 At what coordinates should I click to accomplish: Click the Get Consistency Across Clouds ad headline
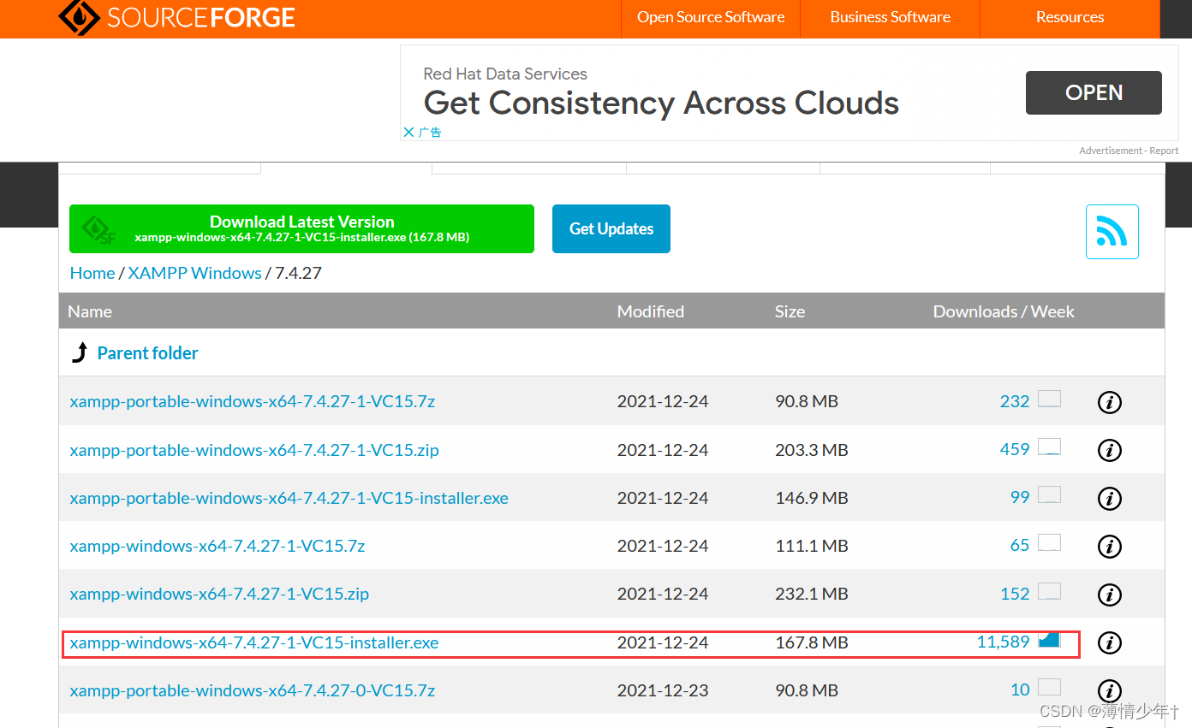click(x=661, y=103)
